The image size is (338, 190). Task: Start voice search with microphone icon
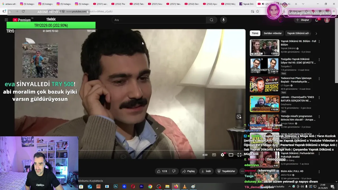tap(223, 20)
